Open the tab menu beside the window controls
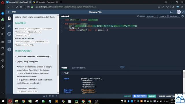Screen dimensions: 185x104 pos(166,2)
